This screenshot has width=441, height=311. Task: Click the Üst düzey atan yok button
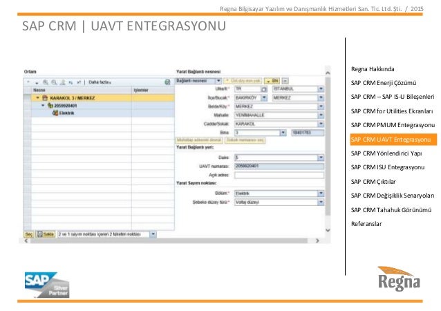coord(243,81)
